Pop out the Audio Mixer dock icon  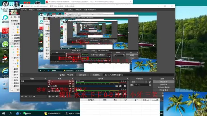click(x=127, y=79)
